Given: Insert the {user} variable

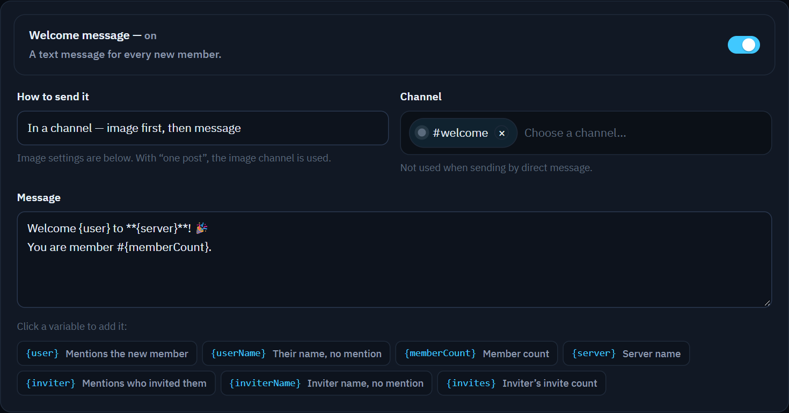Looking at the screenshot, I should [x=107, y=353].
